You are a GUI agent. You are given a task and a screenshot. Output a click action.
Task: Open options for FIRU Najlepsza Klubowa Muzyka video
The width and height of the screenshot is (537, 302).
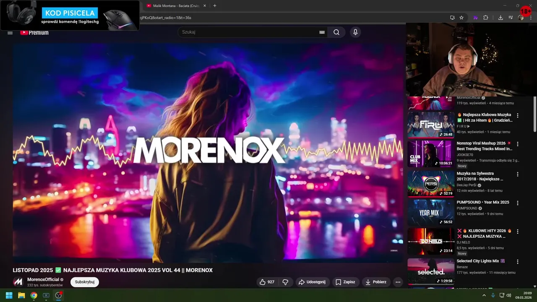pos(518,115)
